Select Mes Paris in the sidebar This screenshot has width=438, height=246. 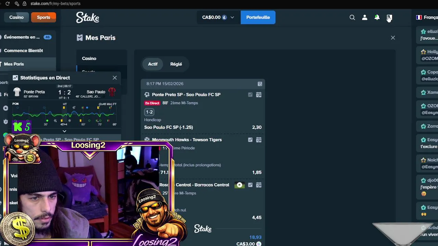coord(14,64)
